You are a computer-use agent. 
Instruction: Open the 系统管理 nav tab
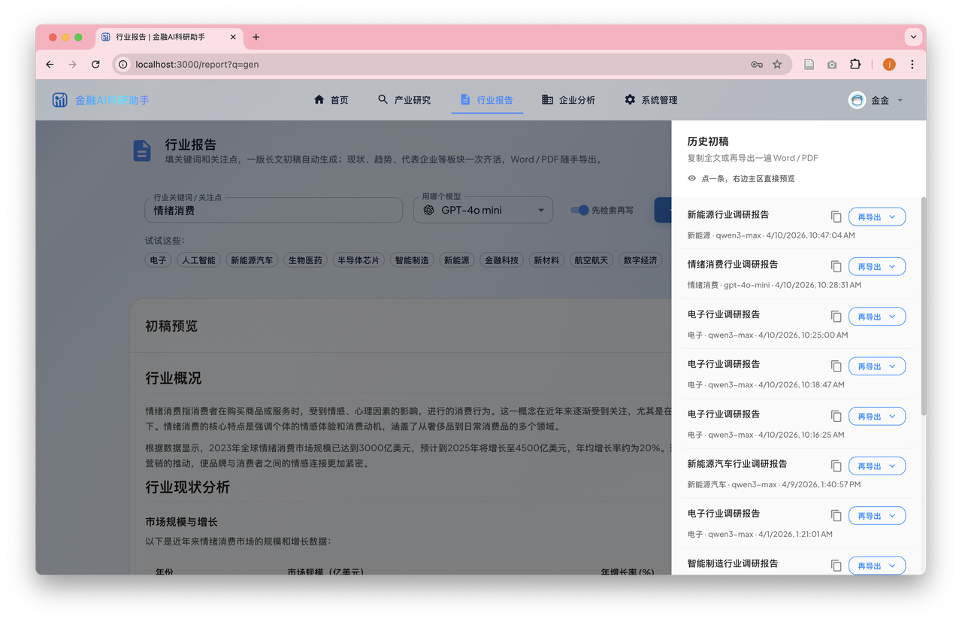point(651,100)
